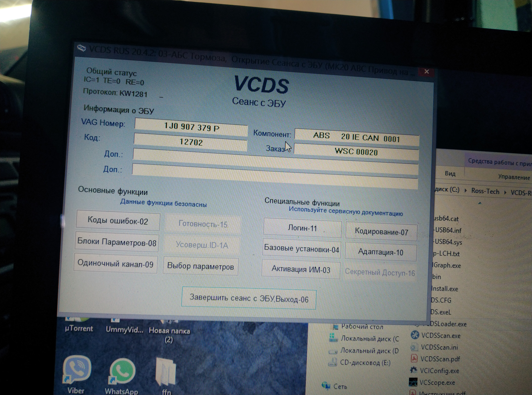
Task: Click the Код field showing 12702
Action: click(191, 142)
